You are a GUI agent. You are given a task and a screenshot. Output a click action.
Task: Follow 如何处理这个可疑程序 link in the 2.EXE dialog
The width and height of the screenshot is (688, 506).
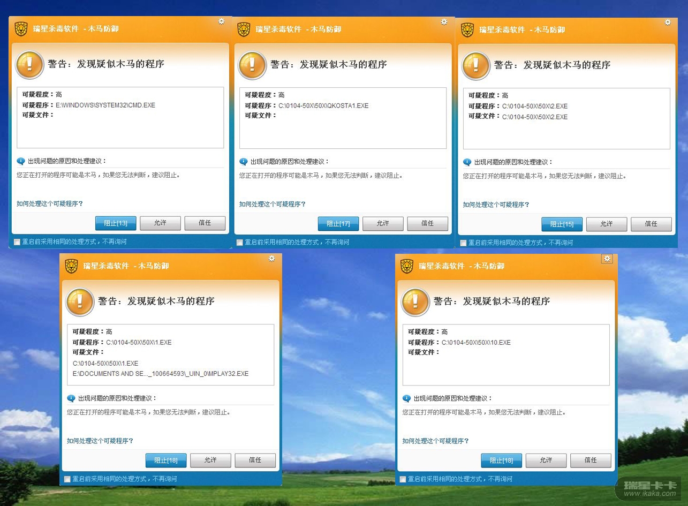[496, 205]
